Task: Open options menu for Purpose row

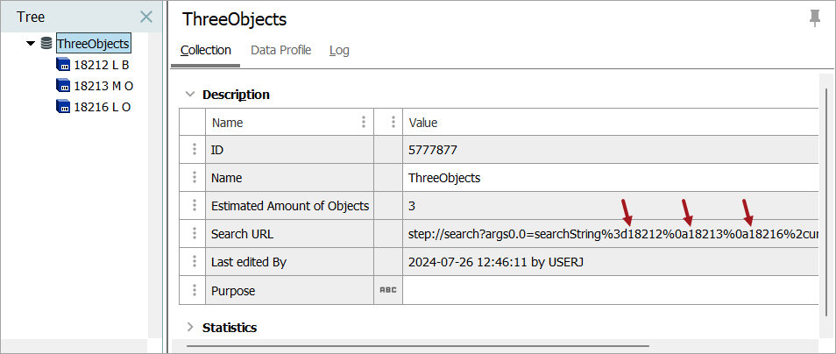Action: tap(194, 290)
